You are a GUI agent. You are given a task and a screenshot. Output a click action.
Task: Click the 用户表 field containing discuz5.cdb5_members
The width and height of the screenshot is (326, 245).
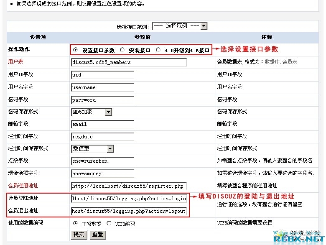pyautogui.click(x=129, y=62)
